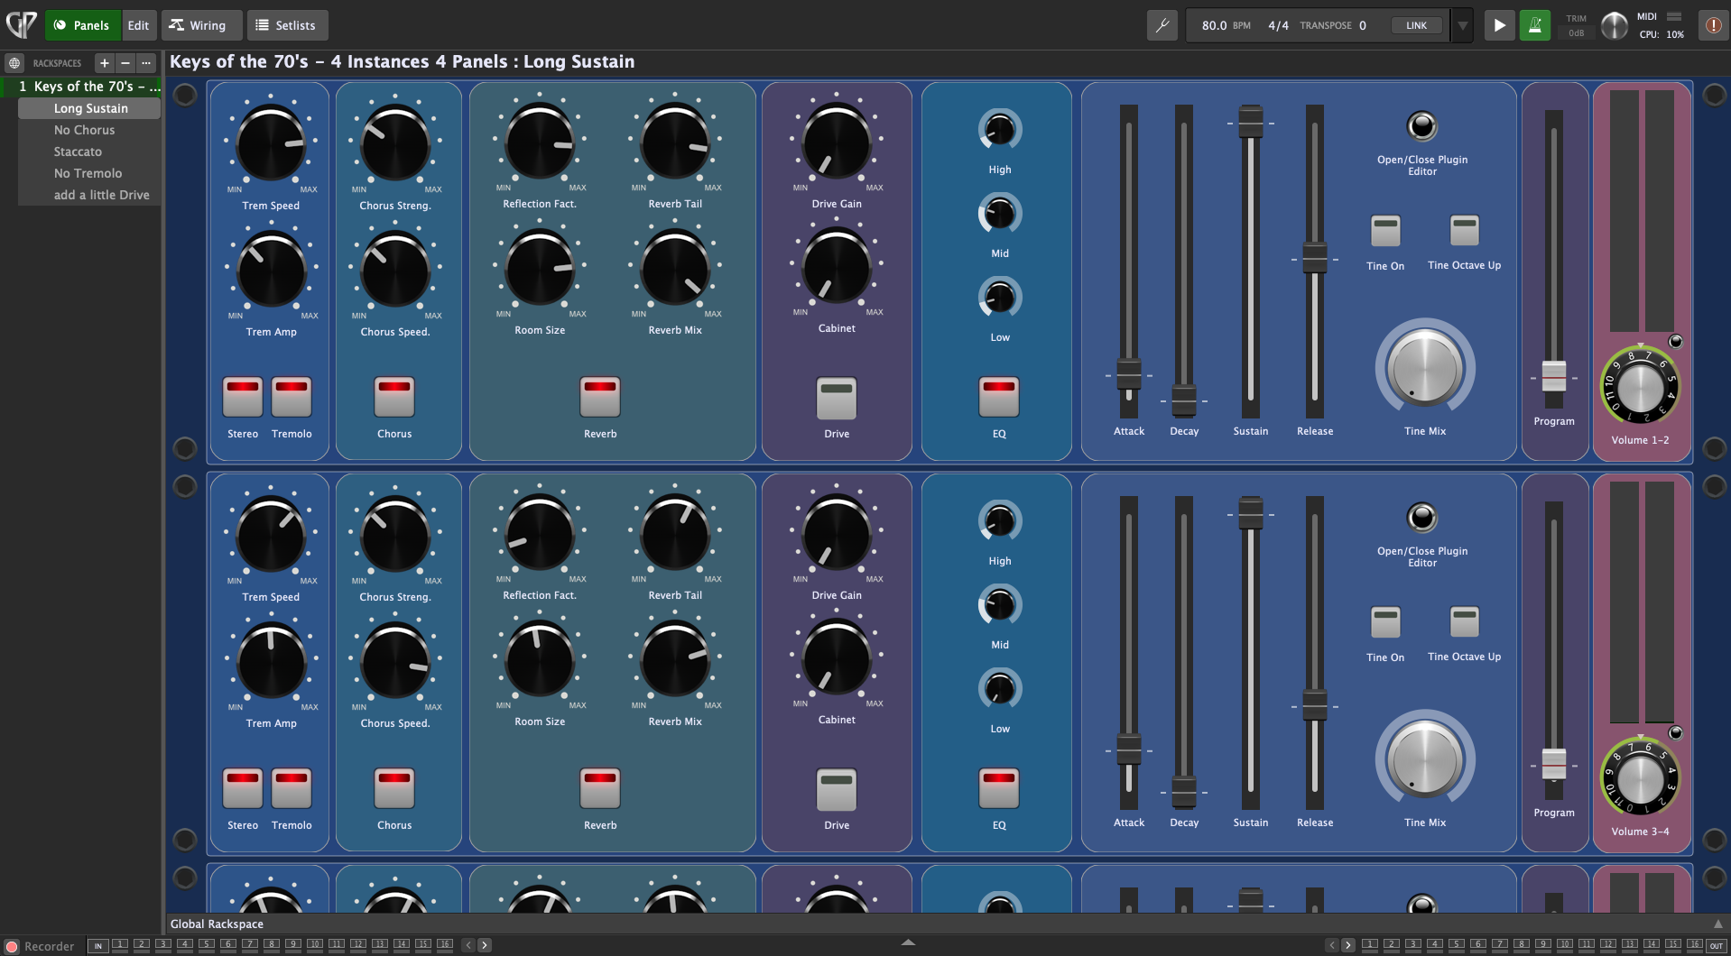Open the tempo section dropdown arrow

pyautogui.click(x=1462, y=25)
